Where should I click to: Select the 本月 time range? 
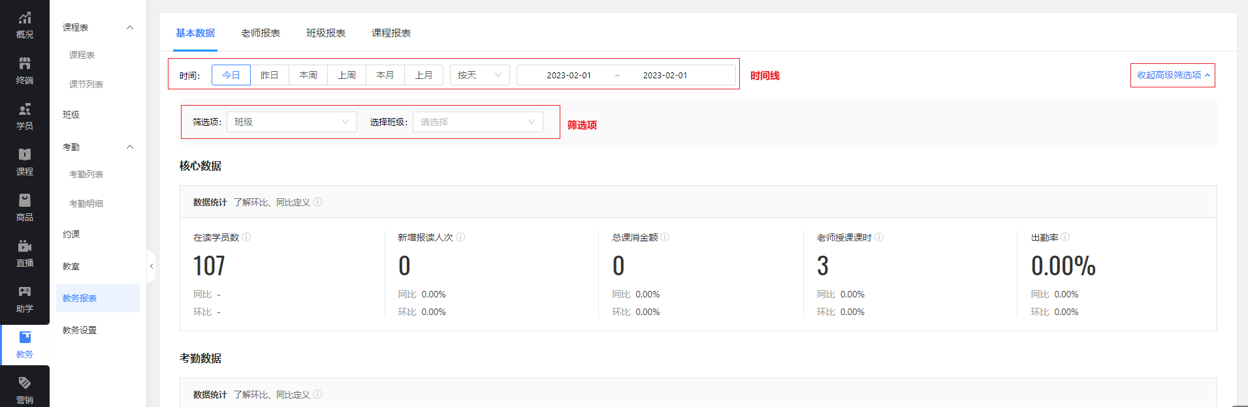[385, 75]
